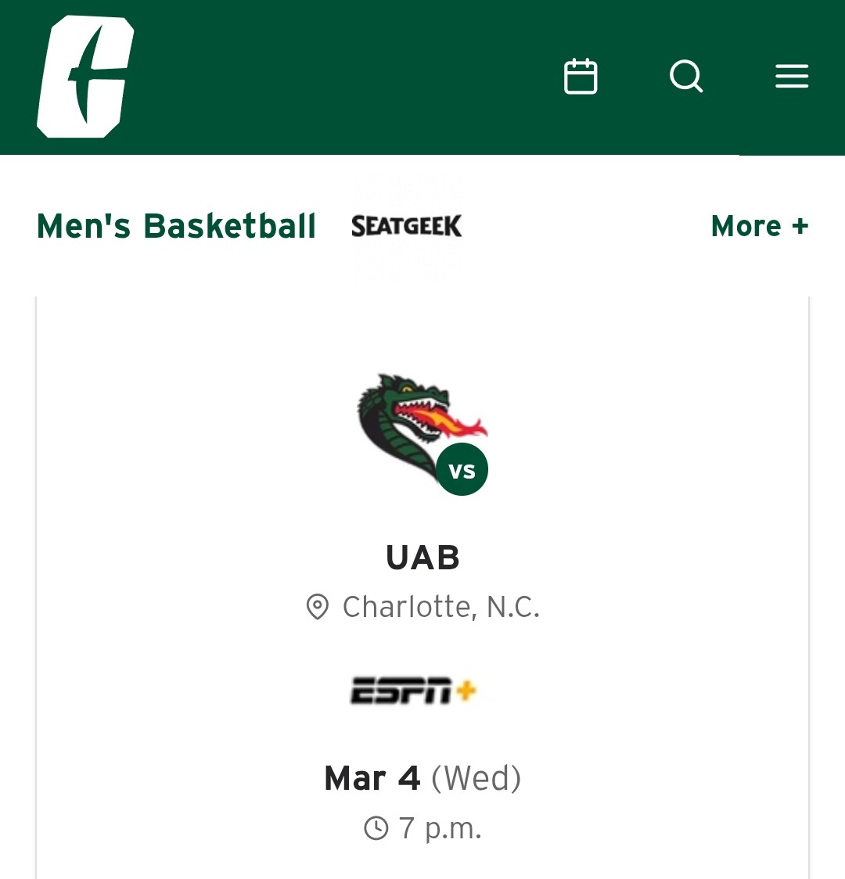Click the Charlotte, N.C. location text
This screenshot has width=845, height=879.
[x=441, y=607]
